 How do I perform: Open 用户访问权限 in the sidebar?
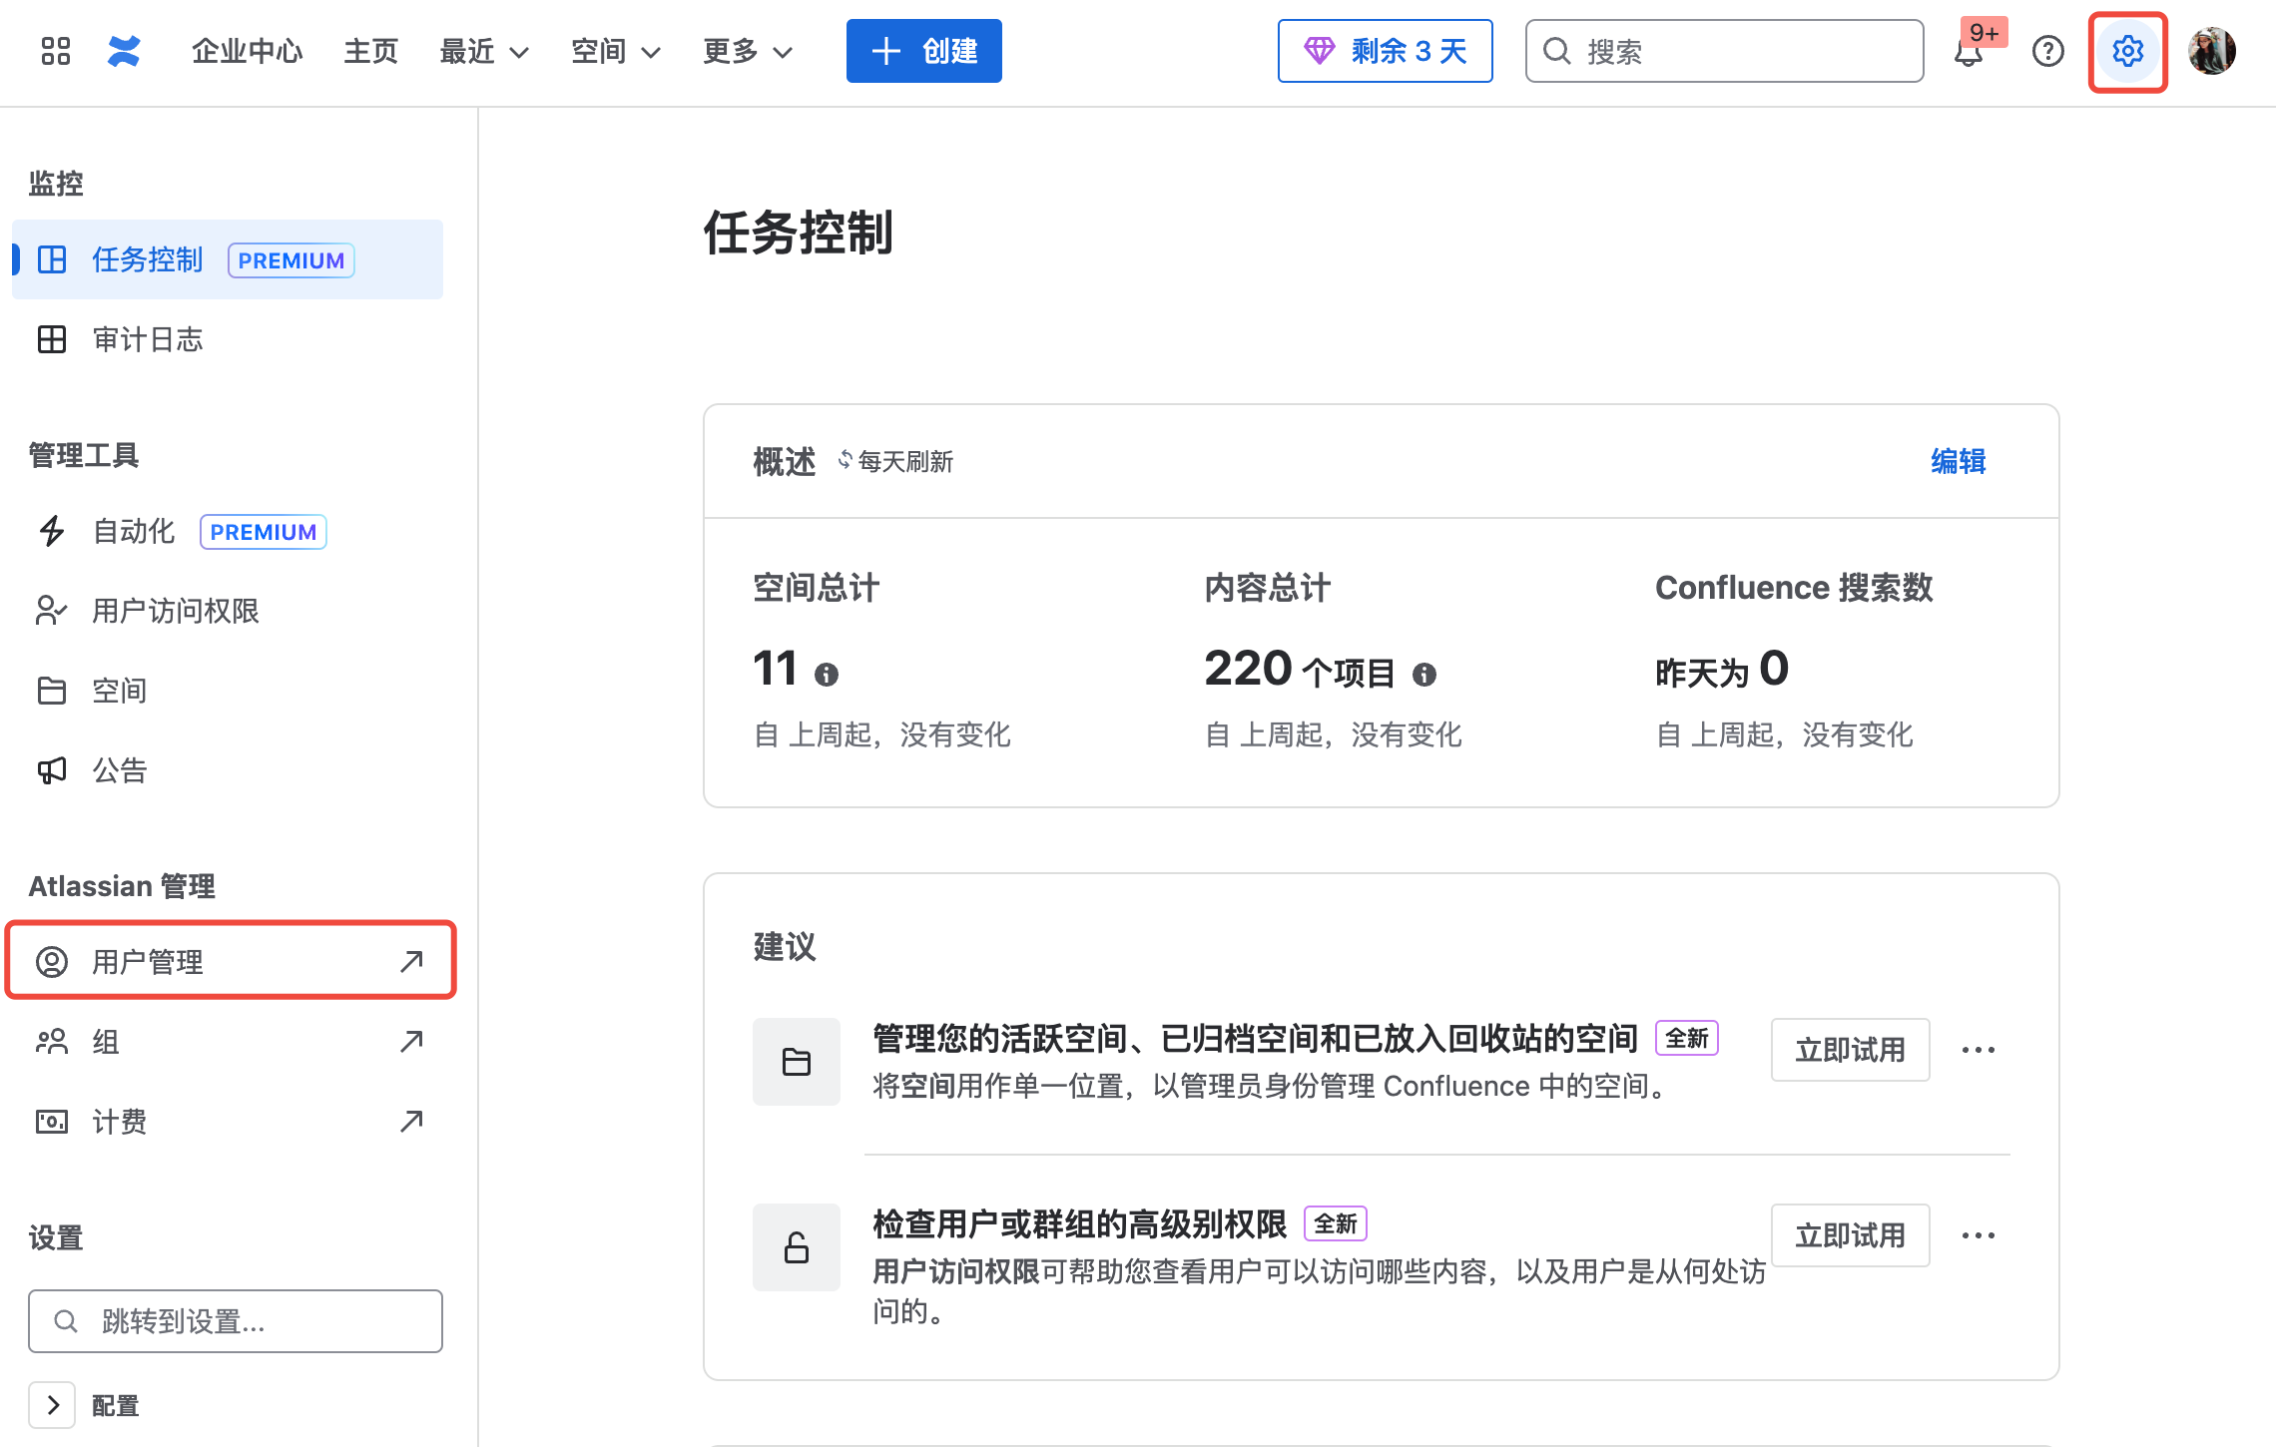coord(228,611)
